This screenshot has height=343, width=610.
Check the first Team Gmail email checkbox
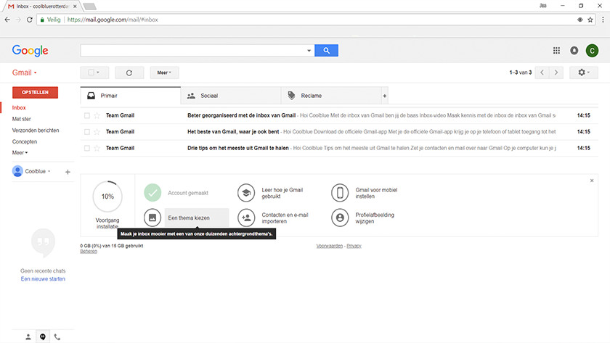[86, 115]
